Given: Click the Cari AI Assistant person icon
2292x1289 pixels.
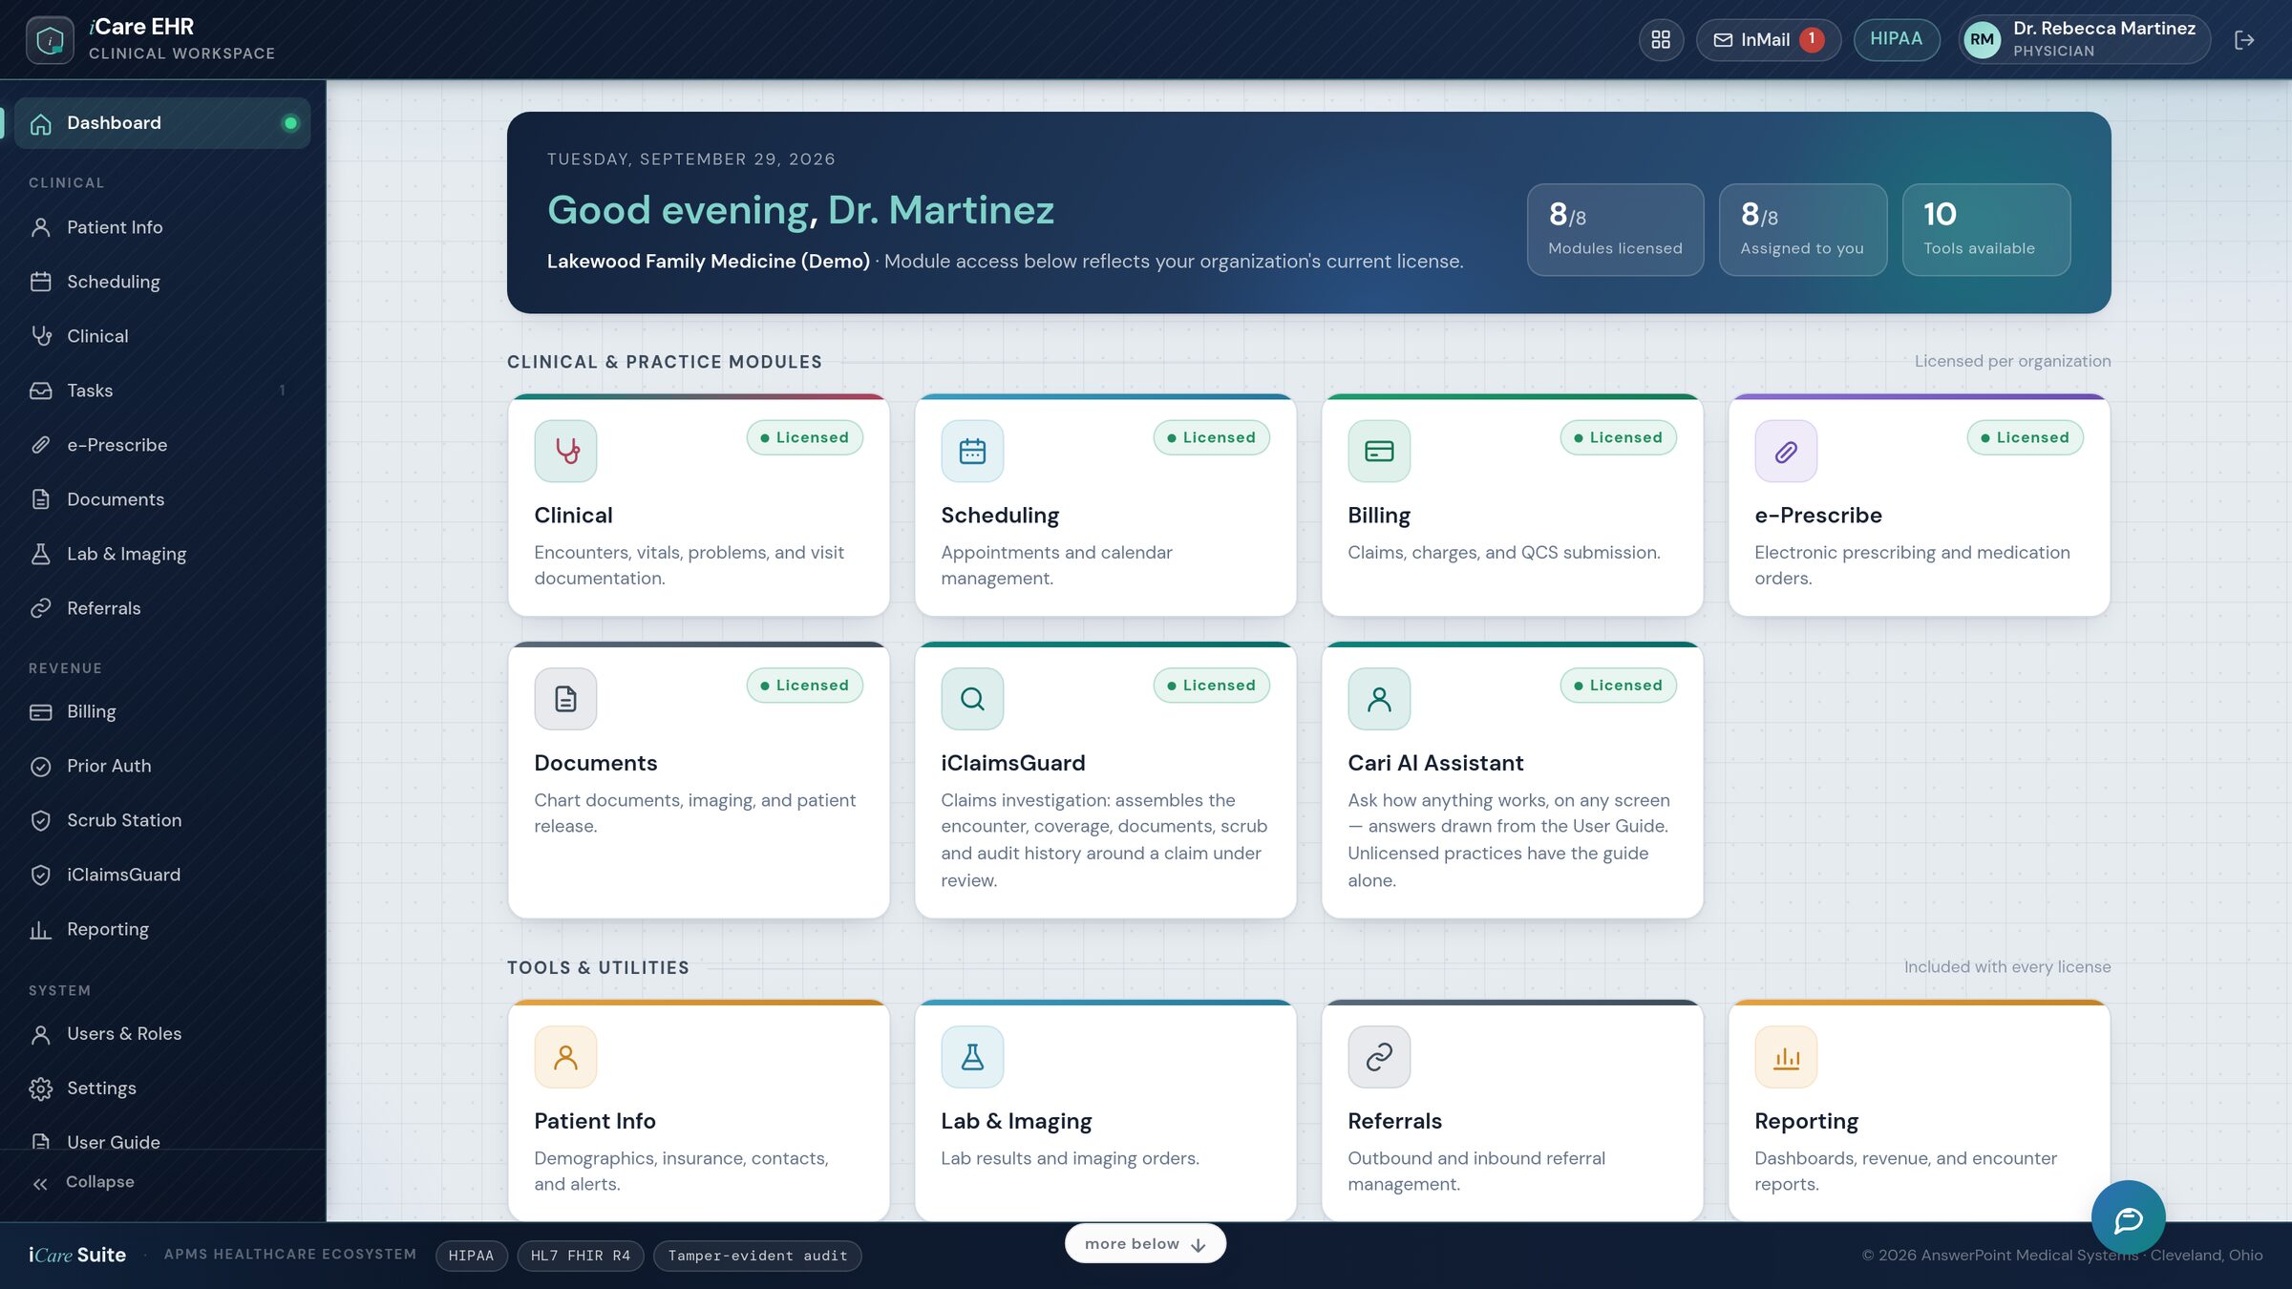Looking at the screenshot, I should click(1379, 699).
